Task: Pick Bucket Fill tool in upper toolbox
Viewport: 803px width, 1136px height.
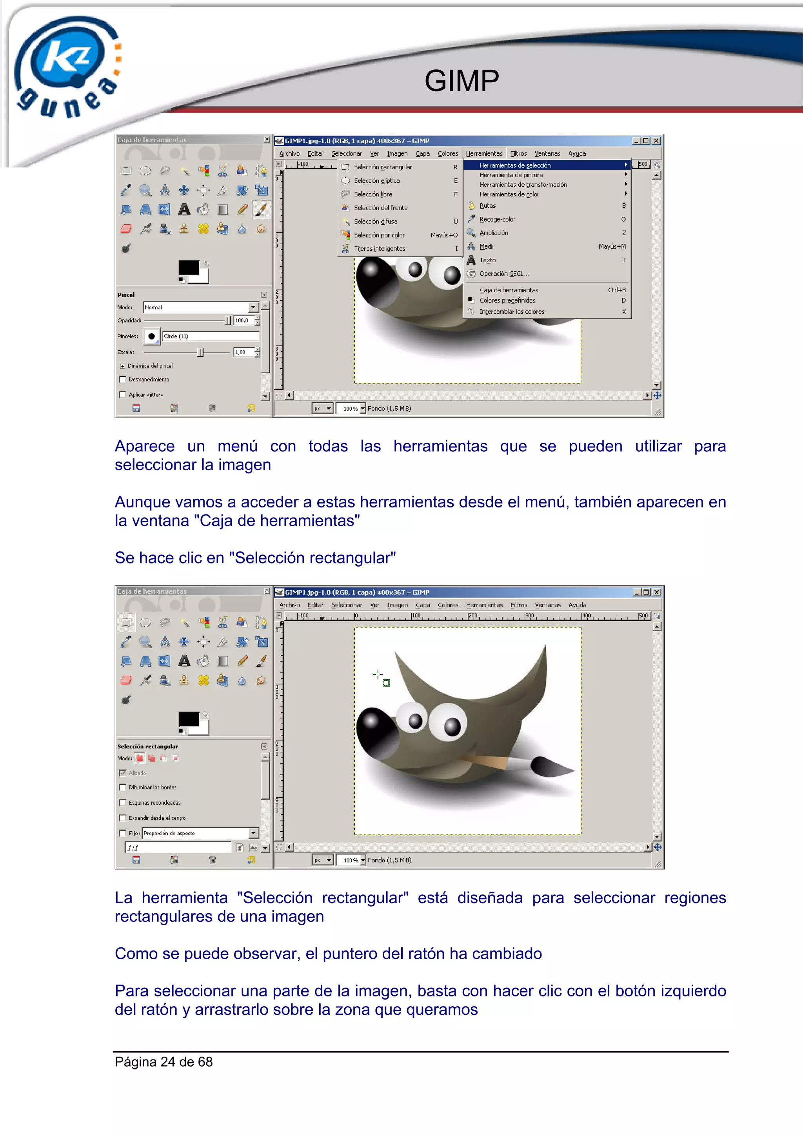Action: 203,210
